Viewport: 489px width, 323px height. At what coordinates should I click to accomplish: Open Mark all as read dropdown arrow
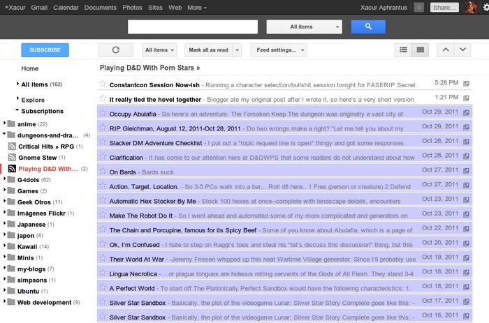237,50
